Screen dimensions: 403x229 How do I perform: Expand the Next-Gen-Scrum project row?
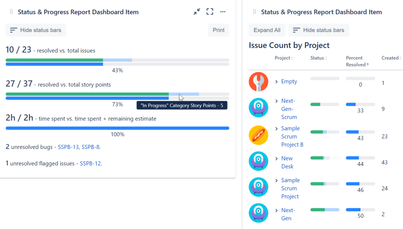(x=277, y=101)
